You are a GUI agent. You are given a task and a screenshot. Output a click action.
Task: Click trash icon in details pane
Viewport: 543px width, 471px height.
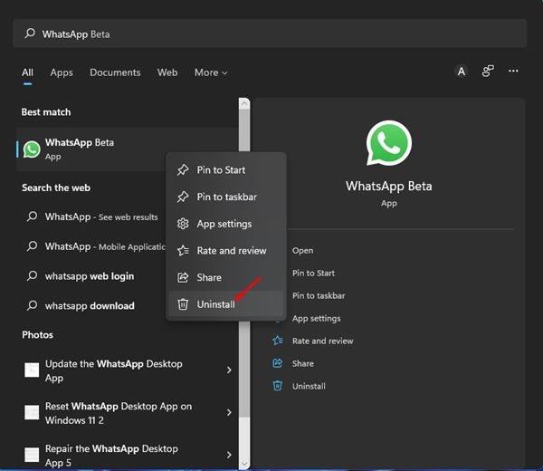tap(278, 386)
